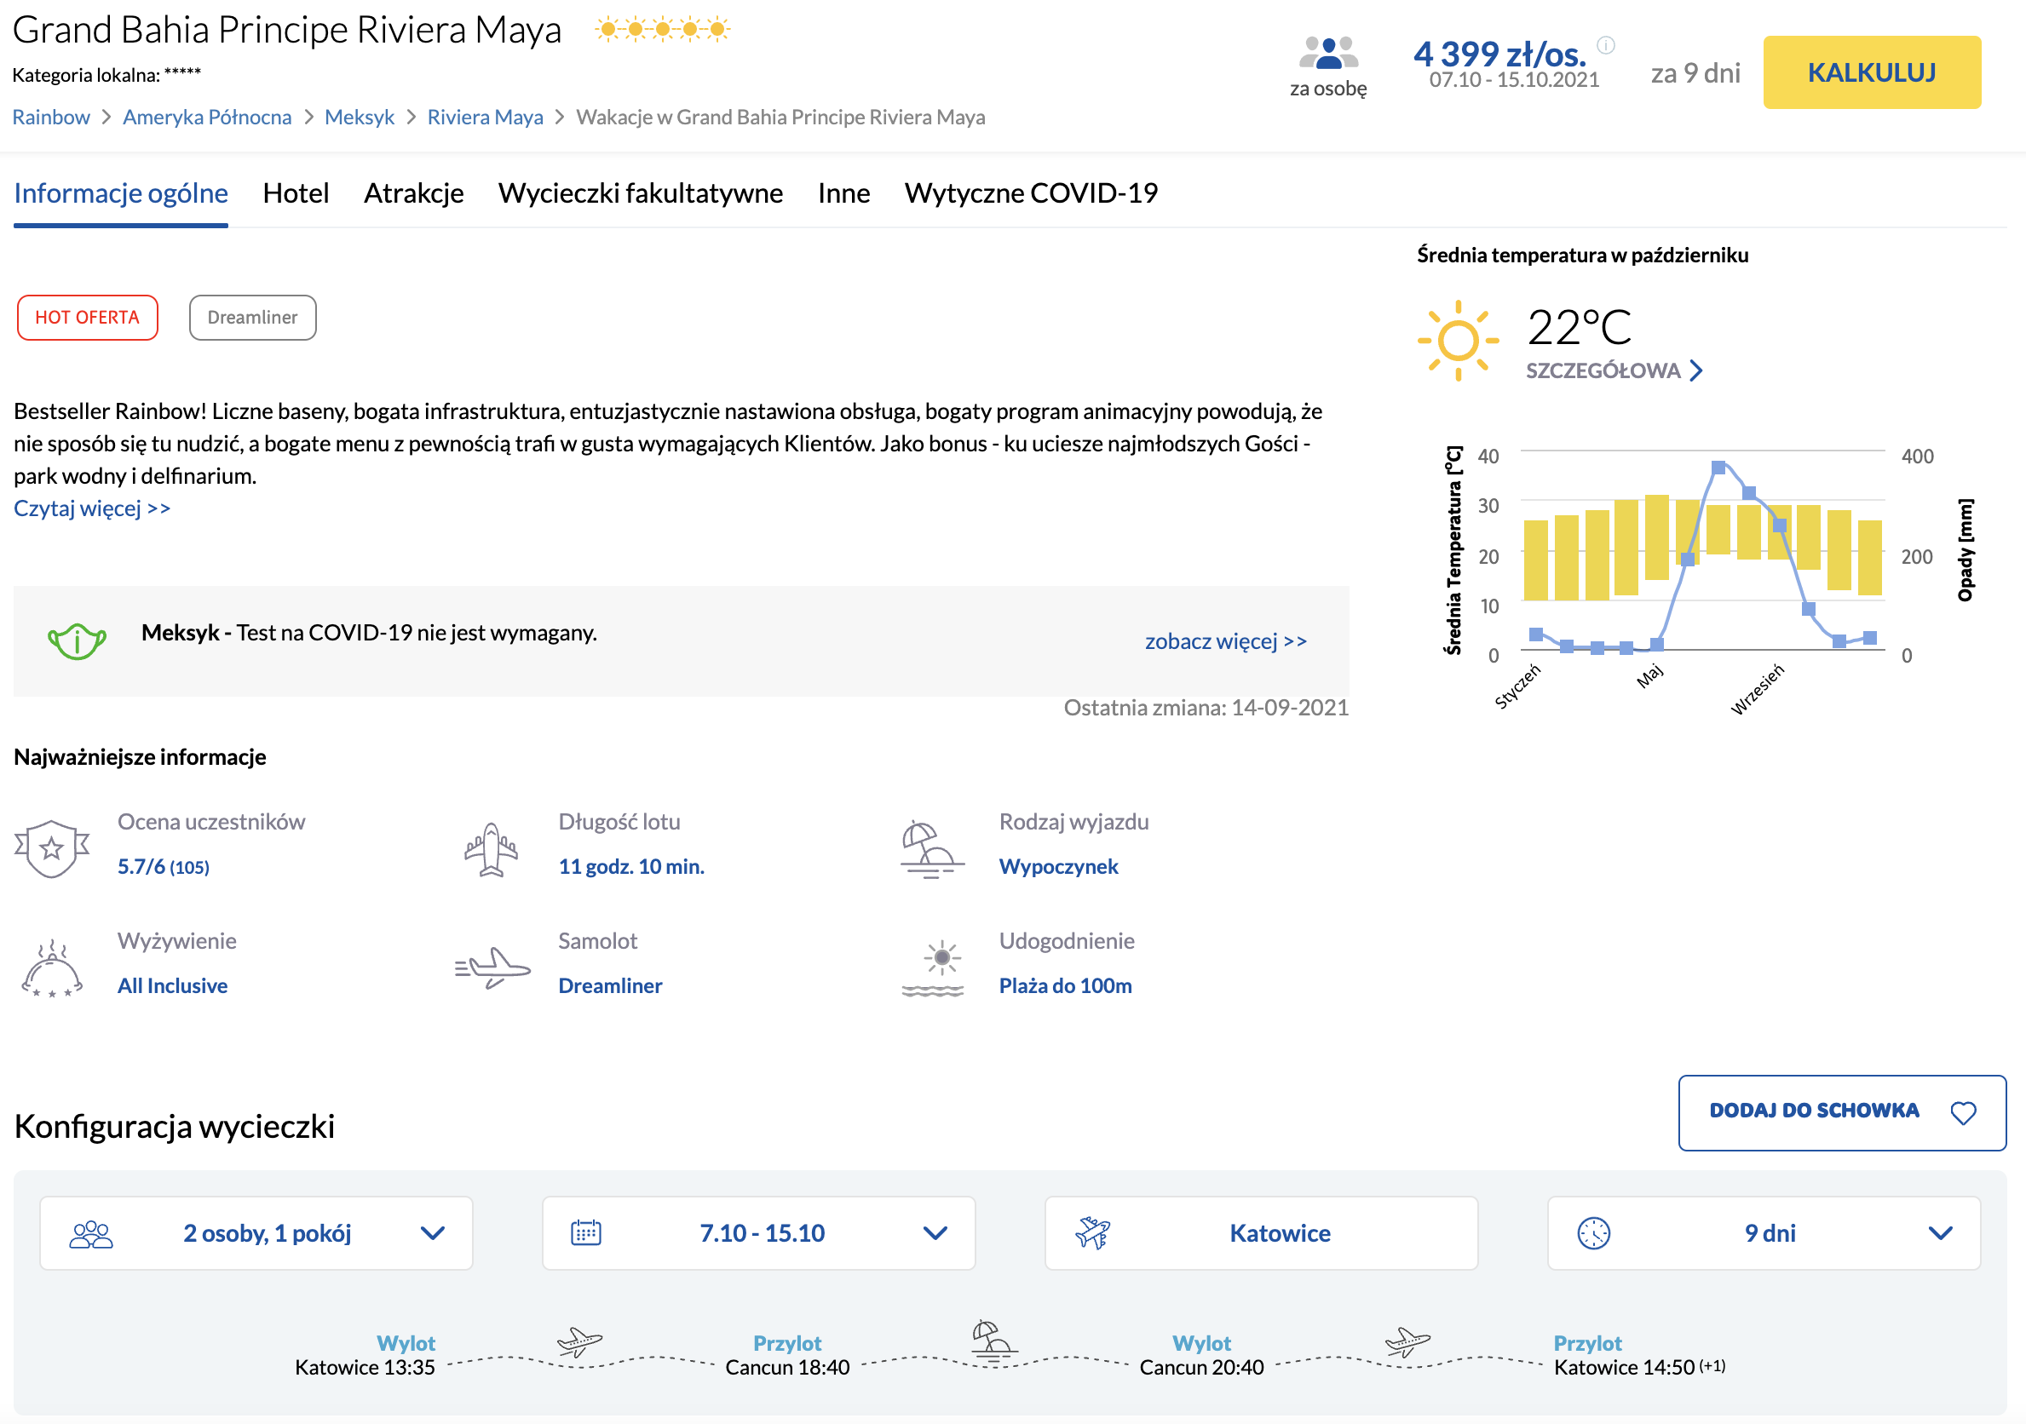The height and width of the screenshot is (1424, 2026).
Task: Click the Styczeń label on the chart
Action: pyautogui.click(x=1517, y=686)
